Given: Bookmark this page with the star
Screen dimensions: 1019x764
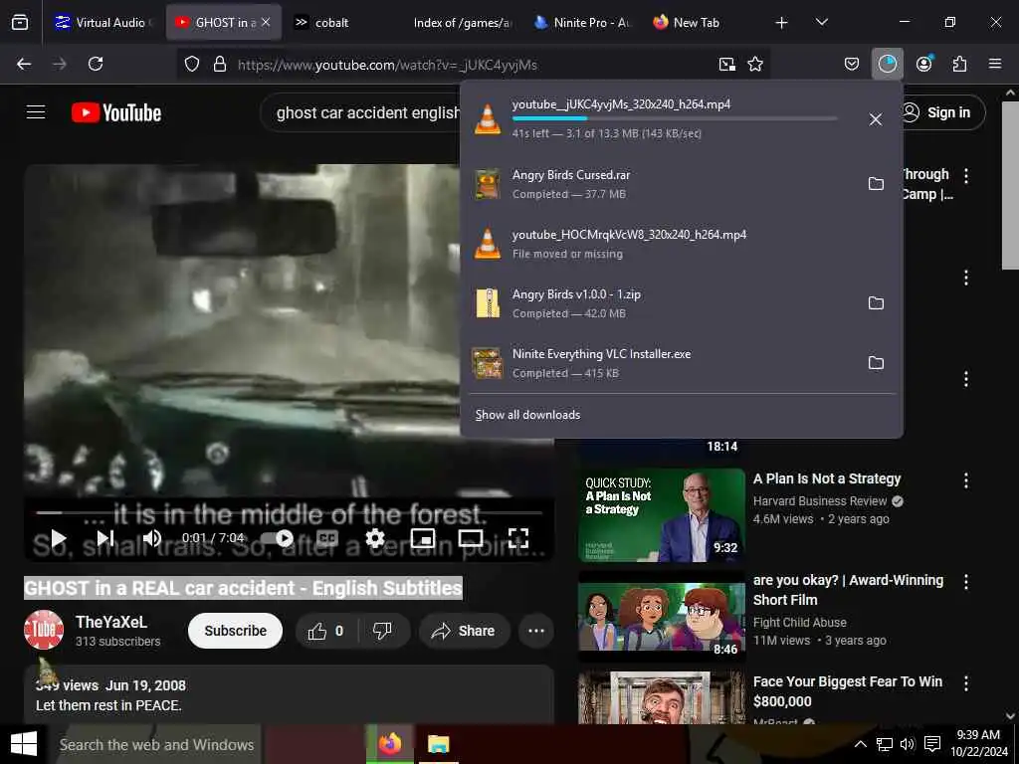Looking at the screenshot, I should tap(755, 64).
